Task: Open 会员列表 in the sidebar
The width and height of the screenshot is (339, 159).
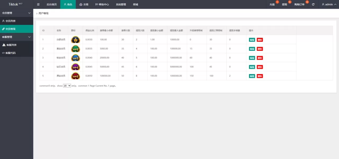Action: pos(11,21)
